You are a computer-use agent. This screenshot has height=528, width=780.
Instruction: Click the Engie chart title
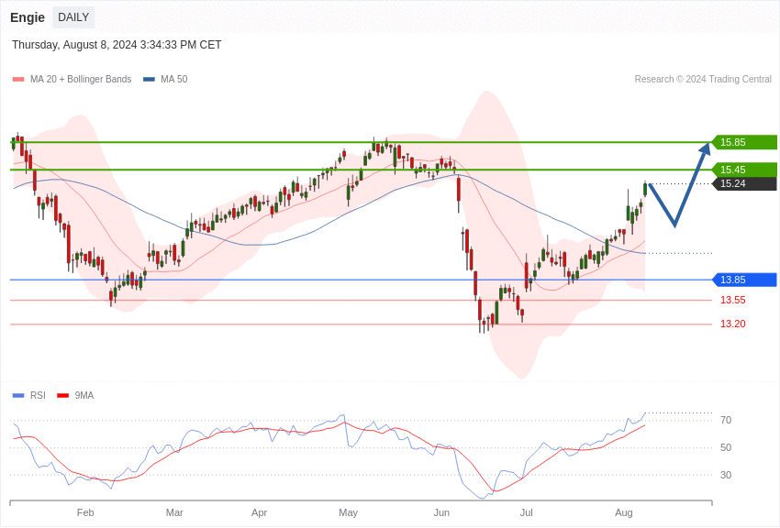pyautogui.click(x=28, y=17)
